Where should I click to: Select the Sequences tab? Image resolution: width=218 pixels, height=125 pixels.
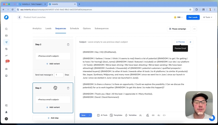pyautogui.click(x=60, y=28)
